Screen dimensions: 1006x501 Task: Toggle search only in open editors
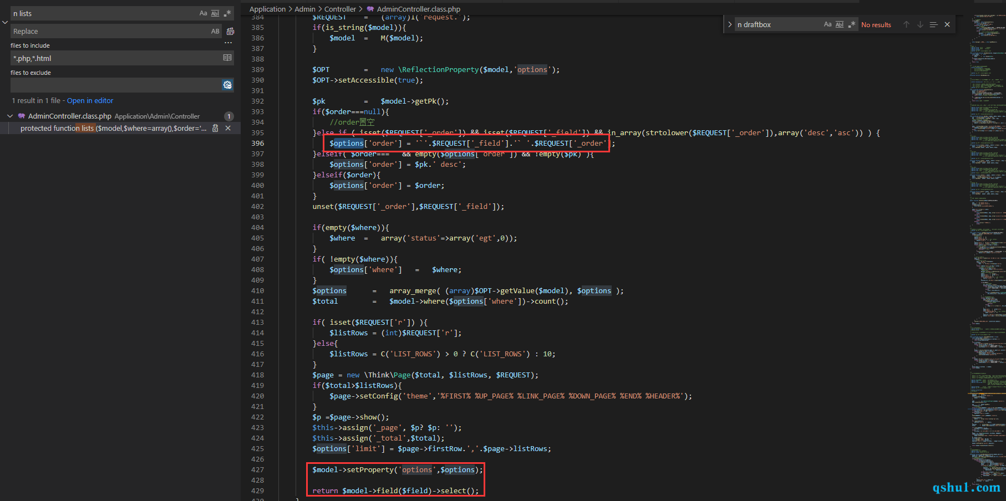pos(227,58)
